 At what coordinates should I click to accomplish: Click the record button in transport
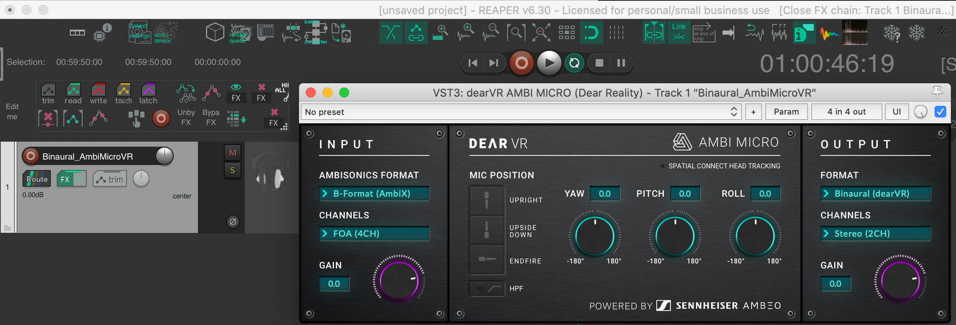click(521, 63)
